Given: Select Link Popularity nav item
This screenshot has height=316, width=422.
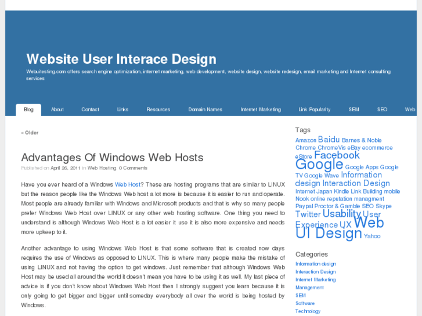Looking at the screenshot, I should 315,110.
